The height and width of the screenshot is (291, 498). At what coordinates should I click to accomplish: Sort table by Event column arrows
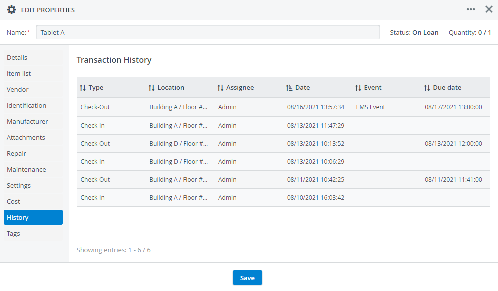click(358, 88)
